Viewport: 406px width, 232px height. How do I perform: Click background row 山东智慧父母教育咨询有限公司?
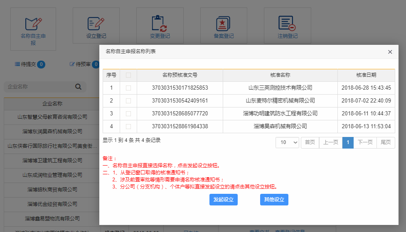52,117
